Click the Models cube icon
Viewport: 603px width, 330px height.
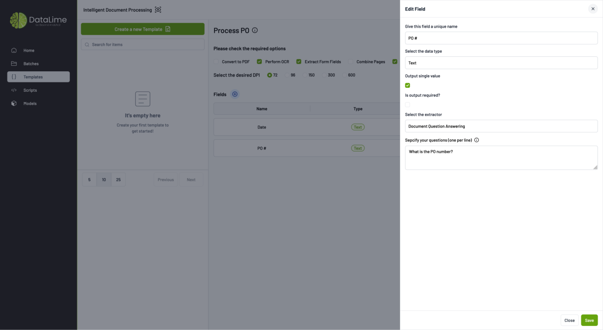(14, 103)
